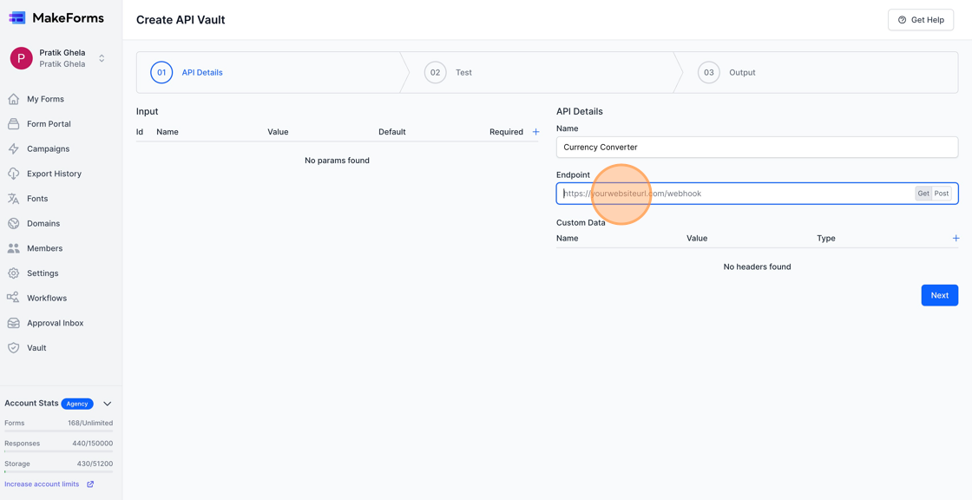Screen dimensions: 972x500
Task: Open Get Help
Action: pos(920,19)
